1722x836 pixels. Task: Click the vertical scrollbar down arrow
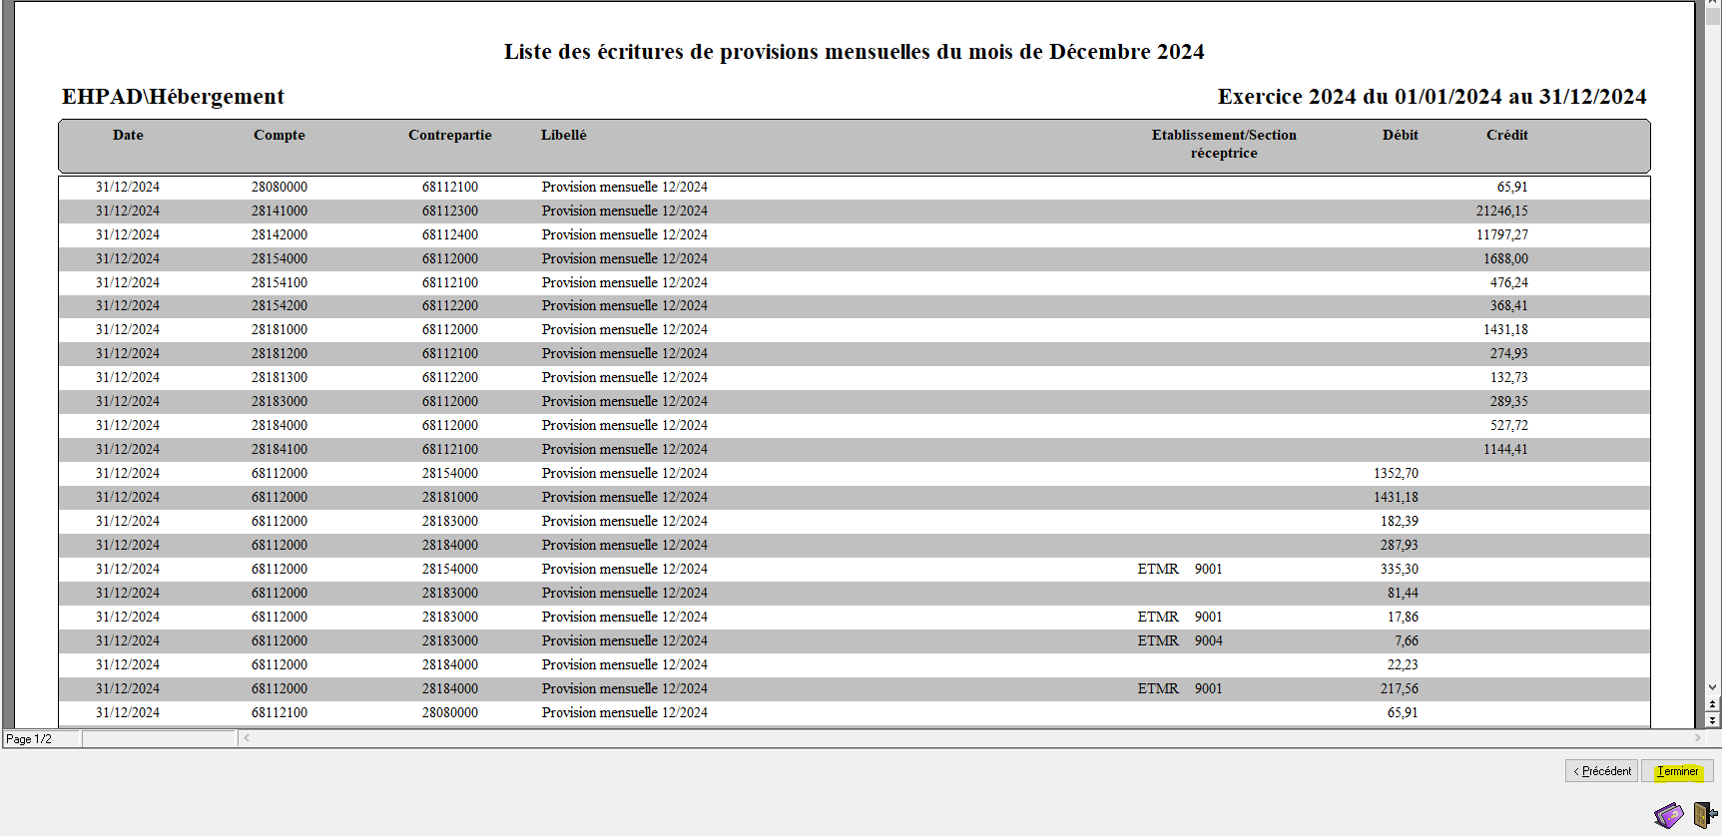pyautogui.click(x=1713, y=687)
